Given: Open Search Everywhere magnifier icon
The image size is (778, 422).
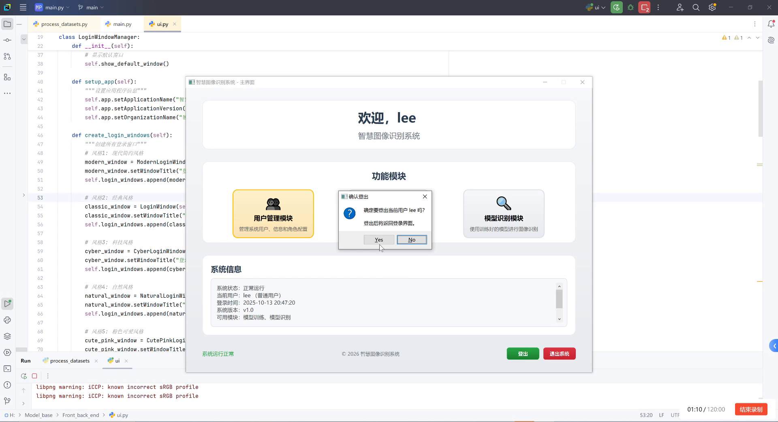Looking at the screenshot, I should point(696,7).
